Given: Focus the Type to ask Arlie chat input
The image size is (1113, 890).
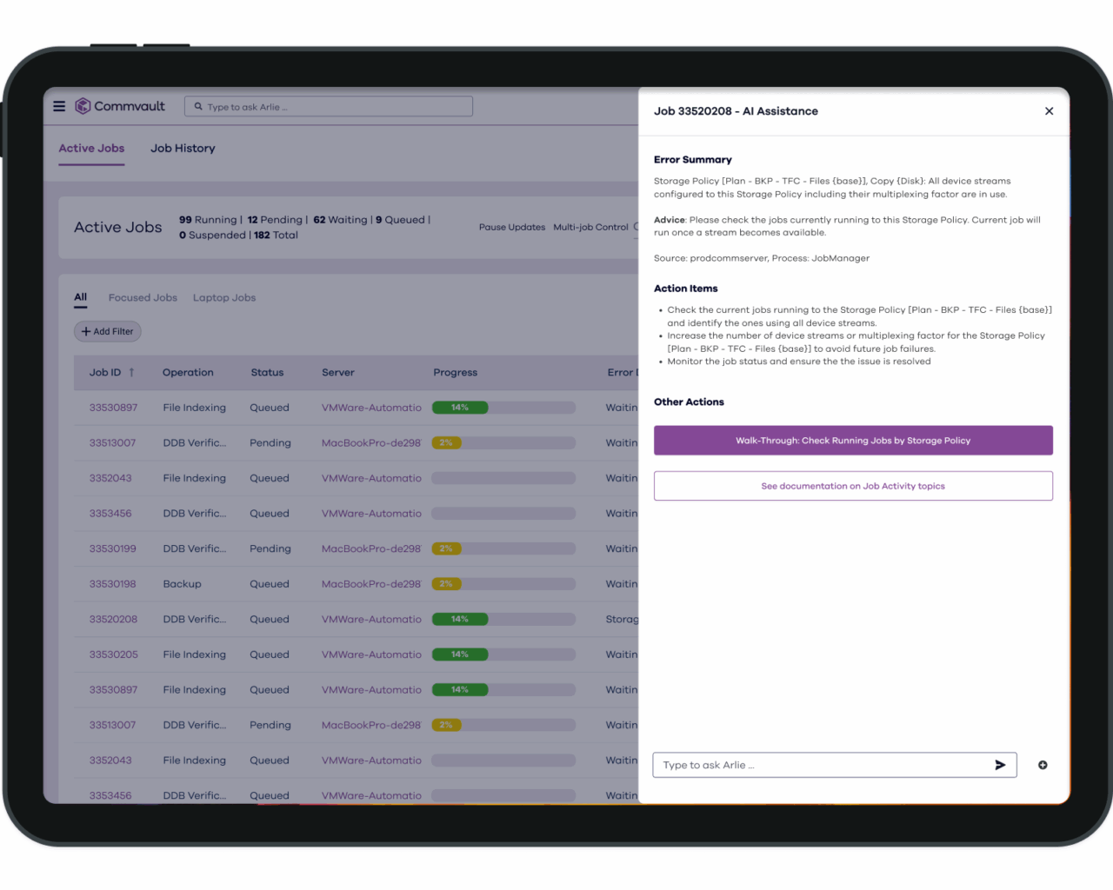Looking at the screenshot, I should [x=822, y=765].
